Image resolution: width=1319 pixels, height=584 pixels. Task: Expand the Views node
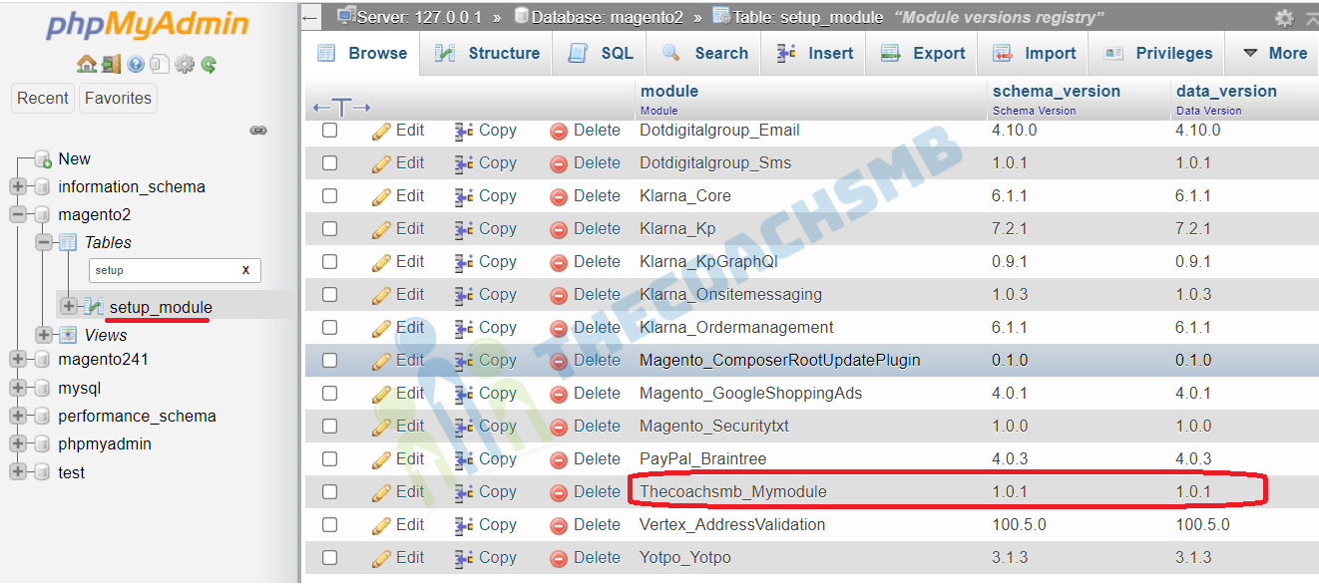point(44,335)
